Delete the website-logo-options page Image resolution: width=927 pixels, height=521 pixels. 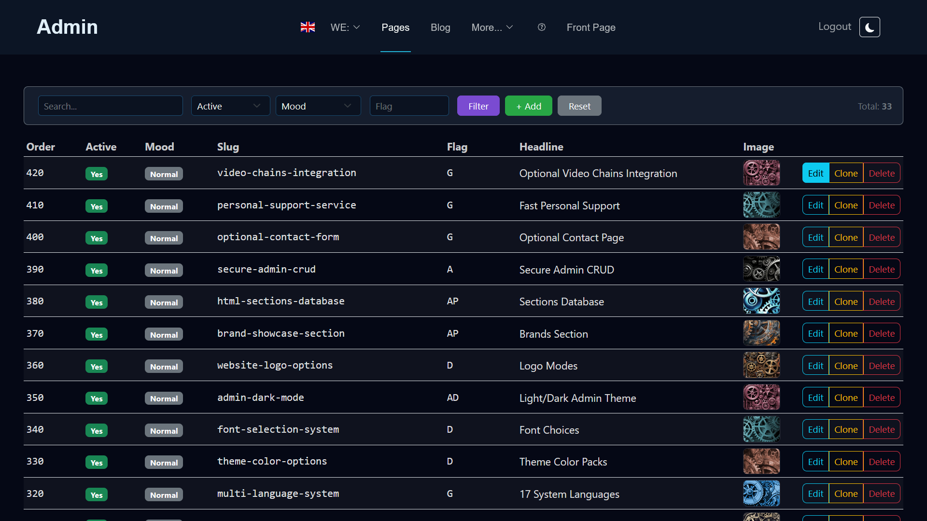(882, 366)
